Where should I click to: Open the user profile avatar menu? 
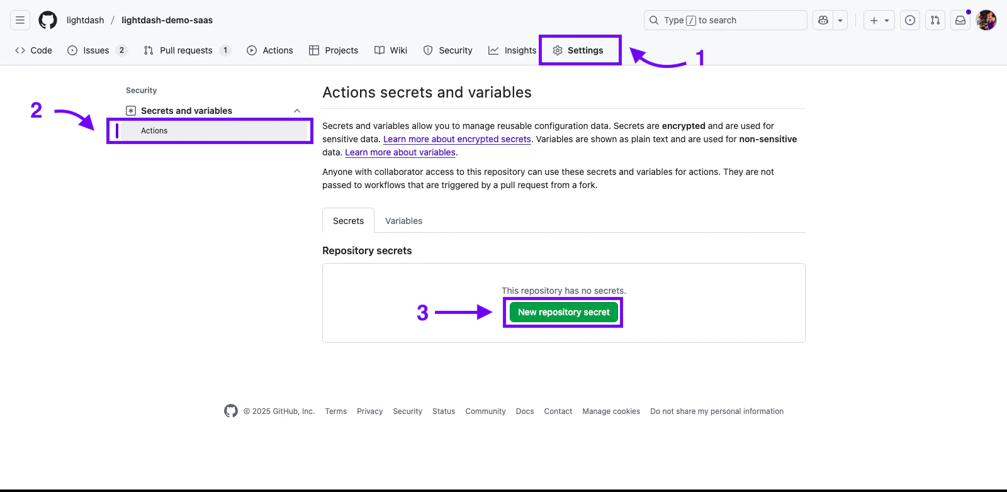986,20
